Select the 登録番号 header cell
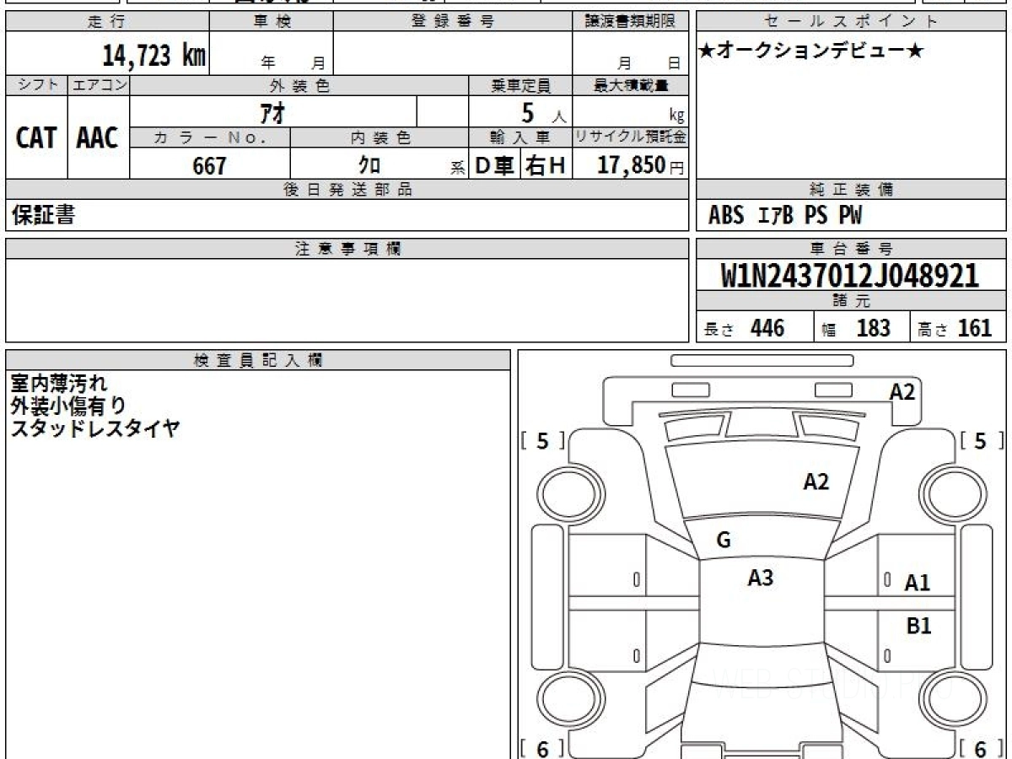1012x759 pixels. pyautogui.click(x=453, y=22)
